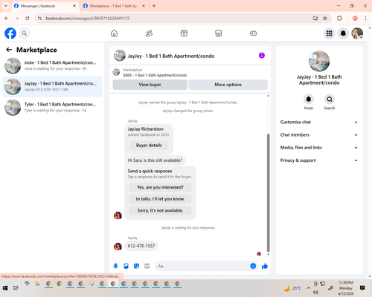This screenshot has width=372, height=297.
Task: Open Task View on taskbar
Action: coord(16,288)
